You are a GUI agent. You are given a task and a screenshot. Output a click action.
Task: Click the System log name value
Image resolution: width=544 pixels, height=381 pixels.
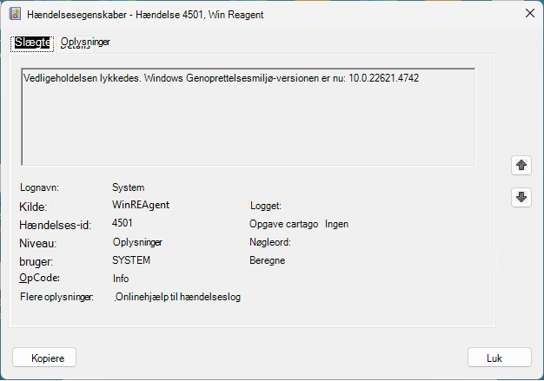pyautogui.click(x=128, y=187)
